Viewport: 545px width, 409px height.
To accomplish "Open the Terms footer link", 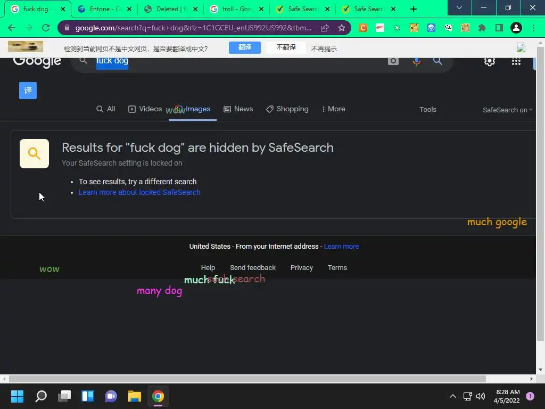I will click(x=337, y=268).
